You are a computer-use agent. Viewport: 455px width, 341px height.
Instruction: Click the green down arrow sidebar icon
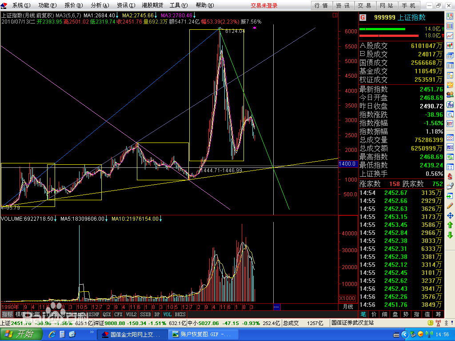[450, 234]
